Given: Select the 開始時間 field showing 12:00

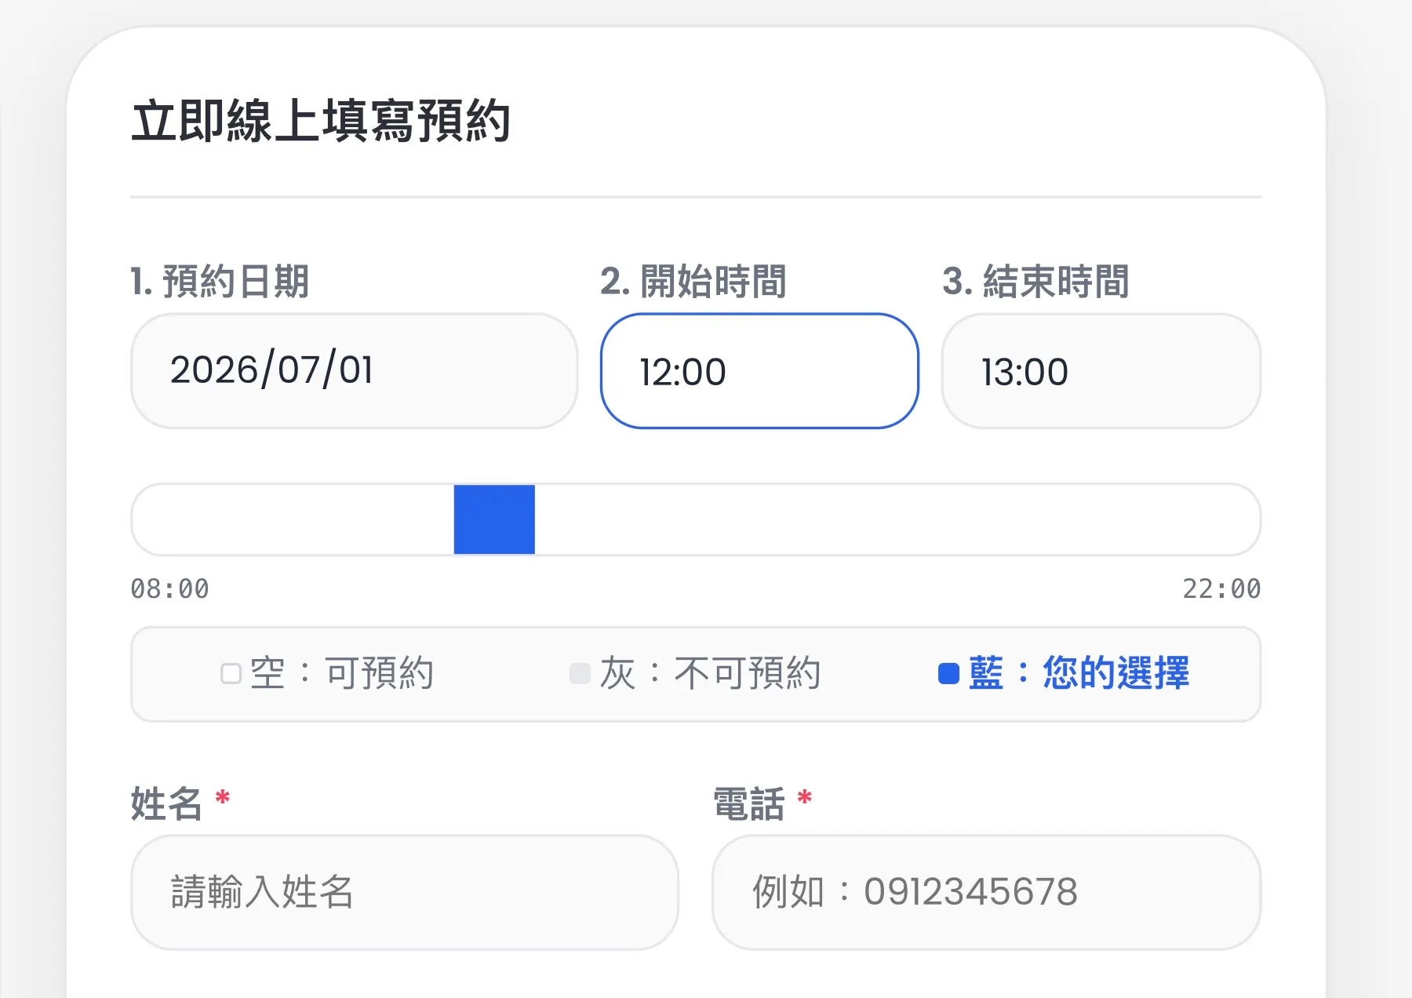Looking at the screenshot, I should point(759,371).
